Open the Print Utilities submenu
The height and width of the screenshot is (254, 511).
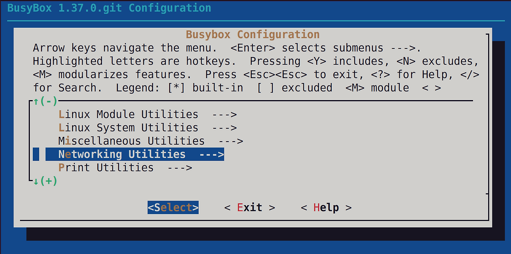coord(106,167)
